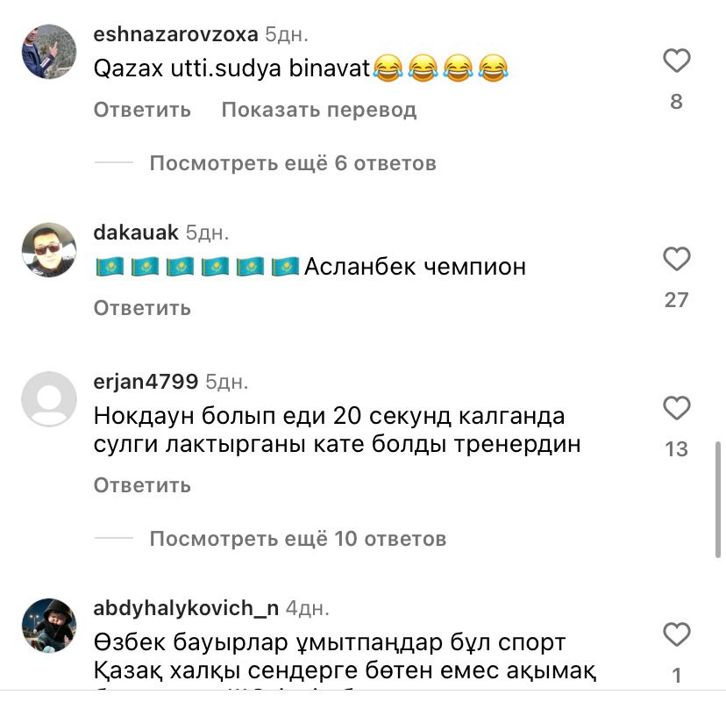Reply to eshnazarovzoxa via Ответить
The width and height of the screenshot is (726, 702).
click(x=142, y=110)
